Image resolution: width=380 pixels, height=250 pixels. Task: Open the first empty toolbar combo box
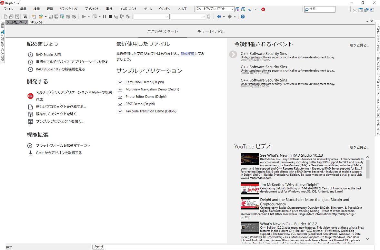pos(152,16)
